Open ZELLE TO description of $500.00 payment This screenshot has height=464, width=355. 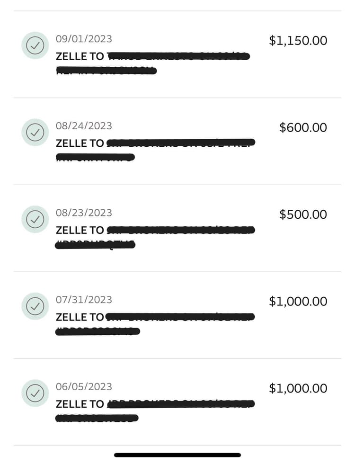click(80, 230)
